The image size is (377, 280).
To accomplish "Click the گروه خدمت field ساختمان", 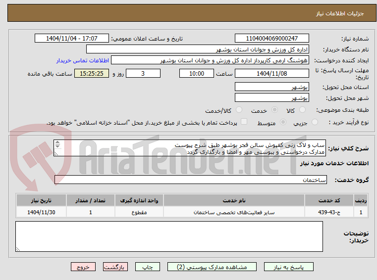I will [191, 180].
